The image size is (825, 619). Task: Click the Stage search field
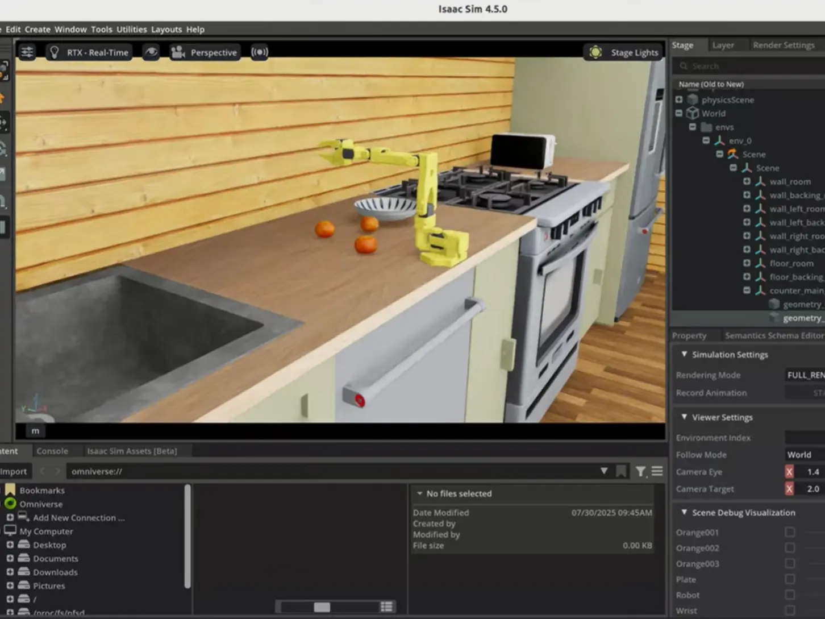(750, 66)
